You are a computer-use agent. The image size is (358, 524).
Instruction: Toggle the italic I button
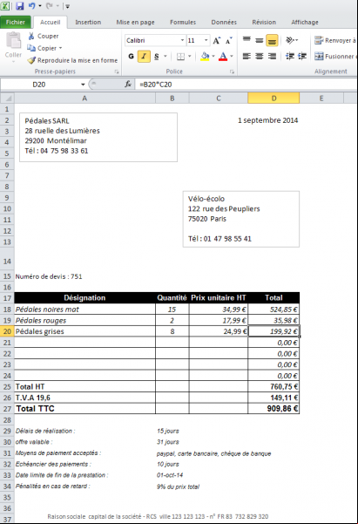coord(144,57)
